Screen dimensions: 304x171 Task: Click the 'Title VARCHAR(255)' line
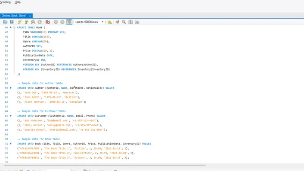click(37, 37)
